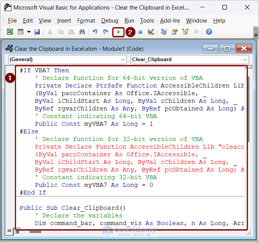Minimize the Module1 code window

pyautogui.click(x=210, y=49)
